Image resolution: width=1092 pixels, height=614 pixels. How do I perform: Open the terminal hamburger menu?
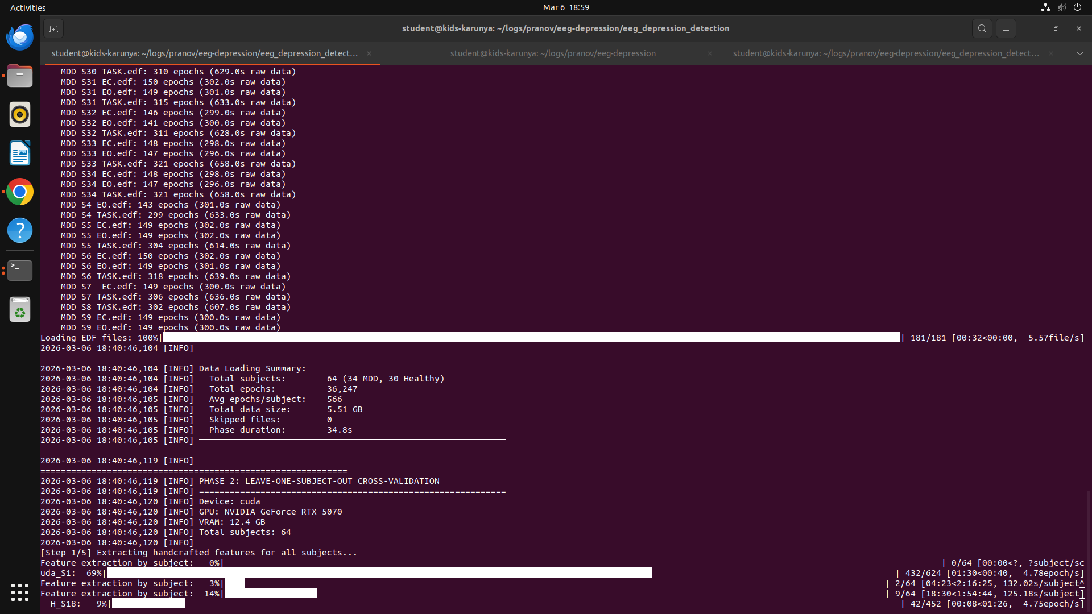tap(1006, 28)
